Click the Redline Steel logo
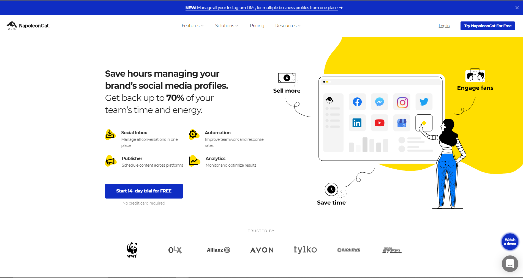 [x=392, y=250]
